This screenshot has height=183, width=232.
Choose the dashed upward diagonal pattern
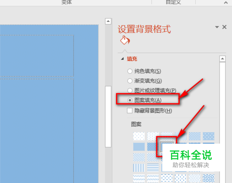153,178
